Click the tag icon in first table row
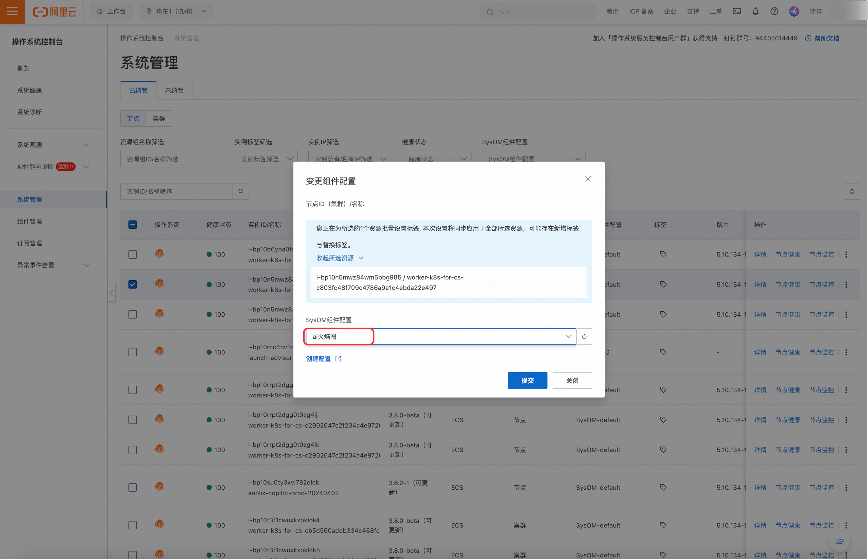Screen dimensions: 868x559 [663, 254]
